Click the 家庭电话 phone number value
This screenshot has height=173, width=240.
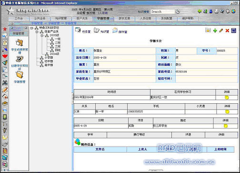tap(181, 72)
